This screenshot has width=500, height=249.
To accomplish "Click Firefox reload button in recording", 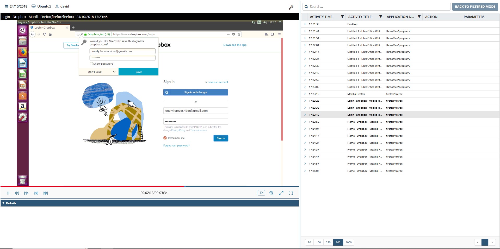I will point(44,34).
